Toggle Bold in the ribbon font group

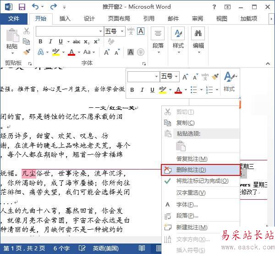(x=40, y=42)
